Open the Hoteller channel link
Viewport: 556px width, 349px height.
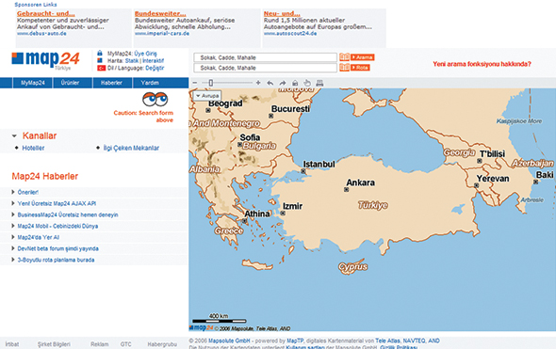pyautogui.click(x=33, y=148)
